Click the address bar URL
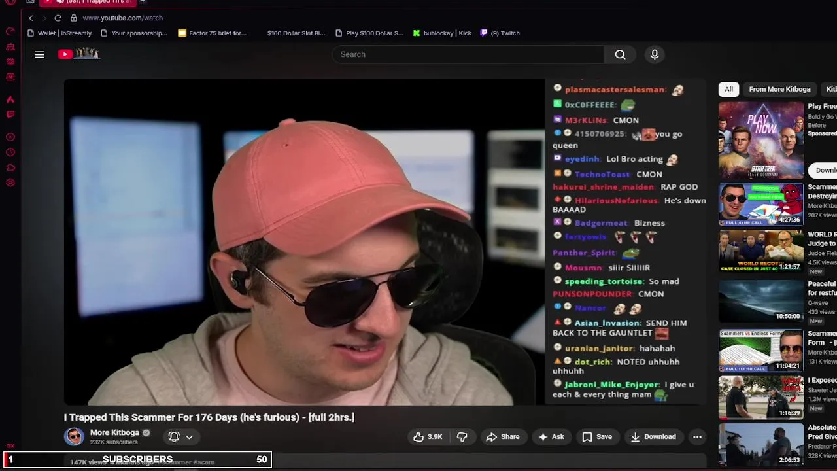This screenshot has height=471, width=837. [x=122, y=18]
